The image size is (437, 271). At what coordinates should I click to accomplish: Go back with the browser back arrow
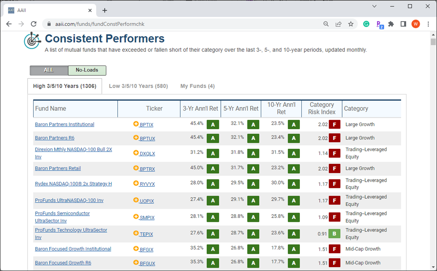point(9,24)
